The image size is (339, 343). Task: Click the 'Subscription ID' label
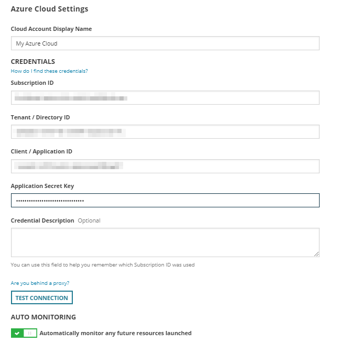pyautogui.click(x=32, y=83)
